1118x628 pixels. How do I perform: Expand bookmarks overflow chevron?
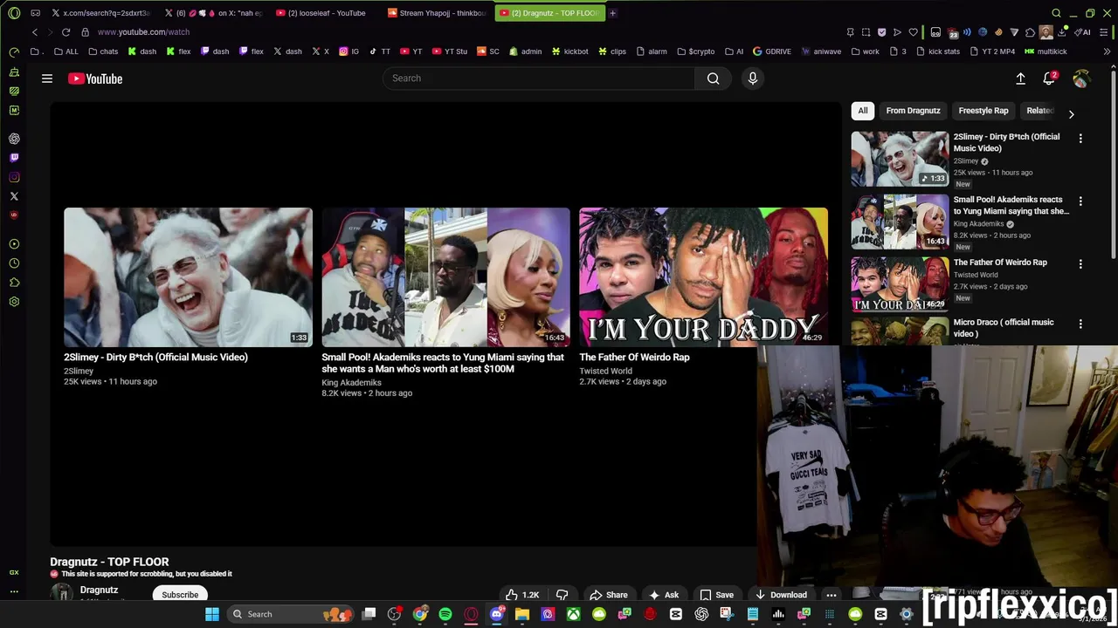[x=1107, y=51]
